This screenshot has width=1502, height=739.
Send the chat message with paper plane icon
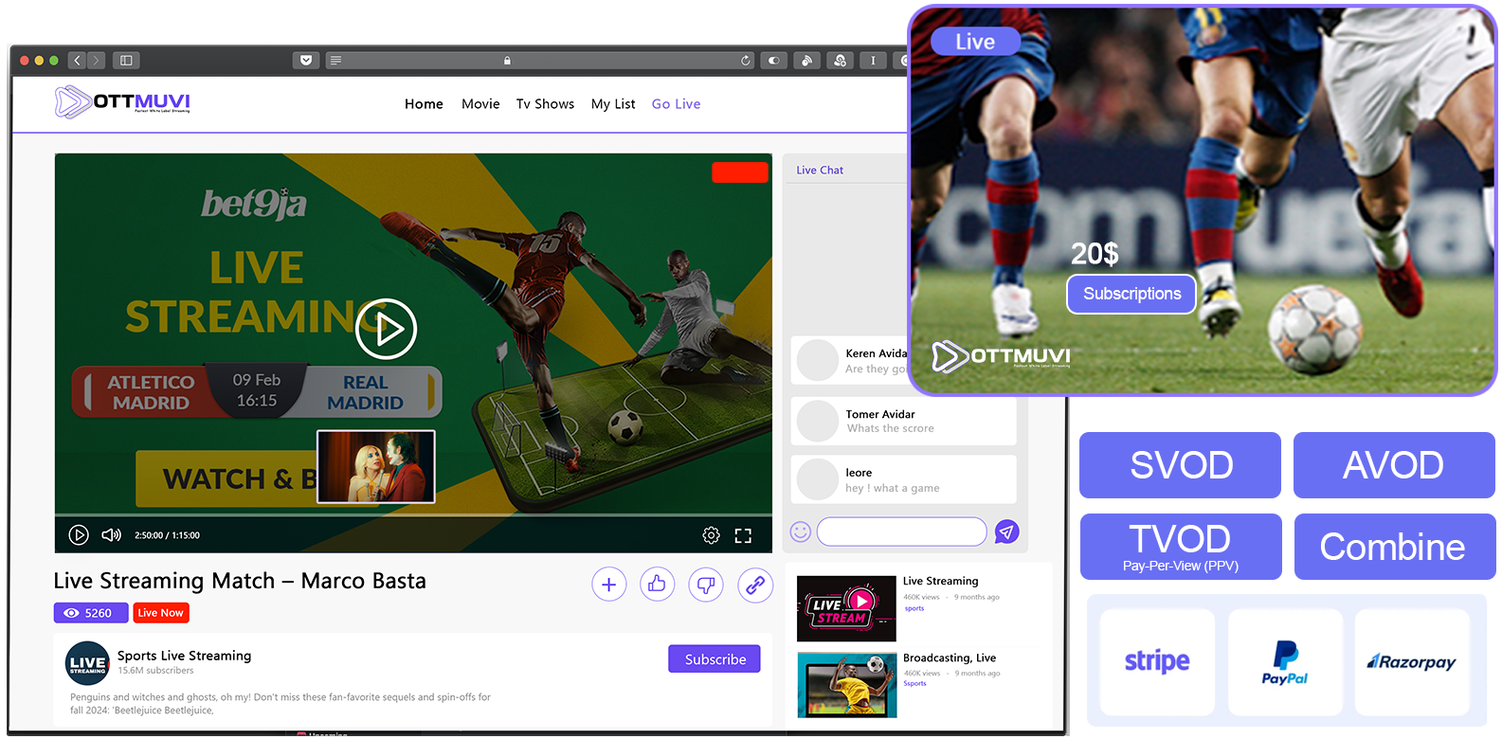click(x=1007, y=532)
